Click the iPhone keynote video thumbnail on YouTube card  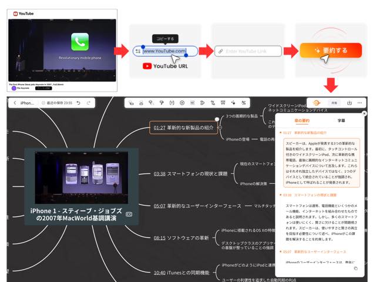coord(62,50)
